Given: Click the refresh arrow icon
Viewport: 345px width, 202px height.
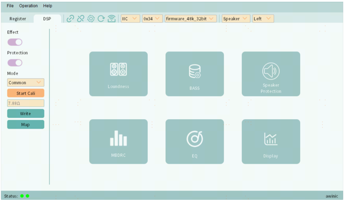Looking at the screenshot, I should (101, 19).
